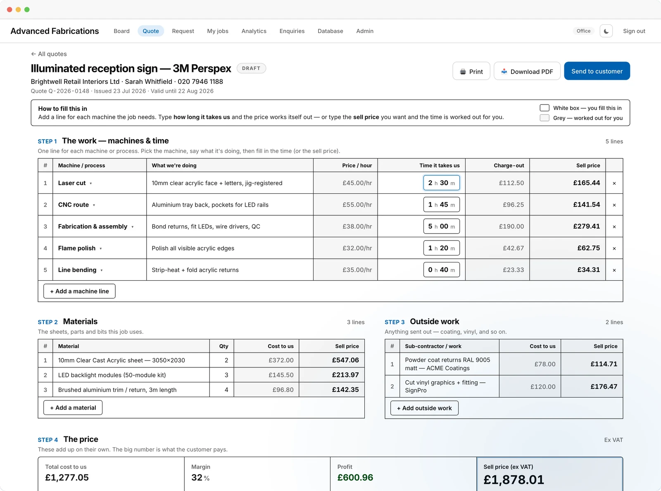Edit Powder coat sell price £114.71
661x491 pixels.
(x=592, y=364)
